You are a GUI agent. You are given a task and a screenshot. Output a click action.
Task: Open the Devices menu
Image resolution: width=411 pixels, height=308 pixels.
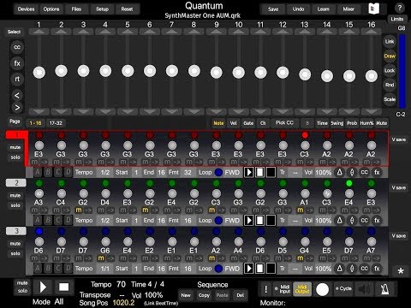26,9
